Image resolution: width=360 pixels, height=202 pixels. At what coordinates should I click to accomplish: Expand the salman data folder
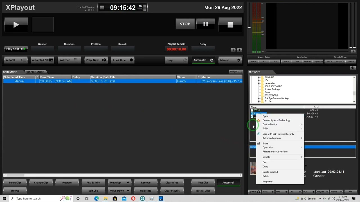[258, 83]
